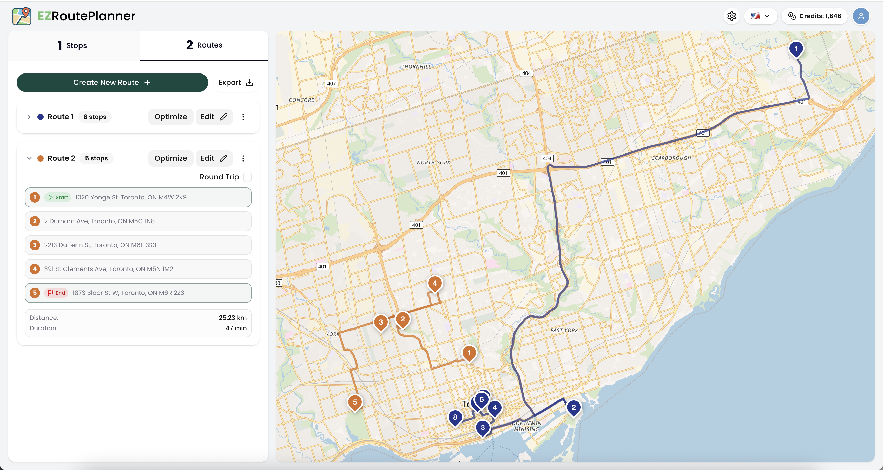Open the three-dot menu for Route 2

[x=243, y=158]
